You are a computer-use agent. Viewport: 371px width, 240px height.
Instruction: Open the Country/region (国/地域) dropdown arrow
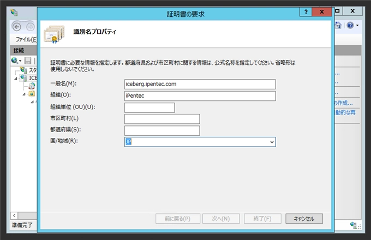point(272,142)
